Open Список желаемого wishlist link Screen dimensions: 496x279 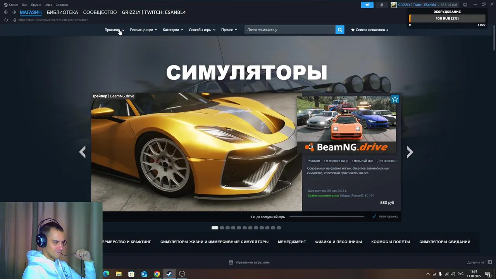[370, 30]
